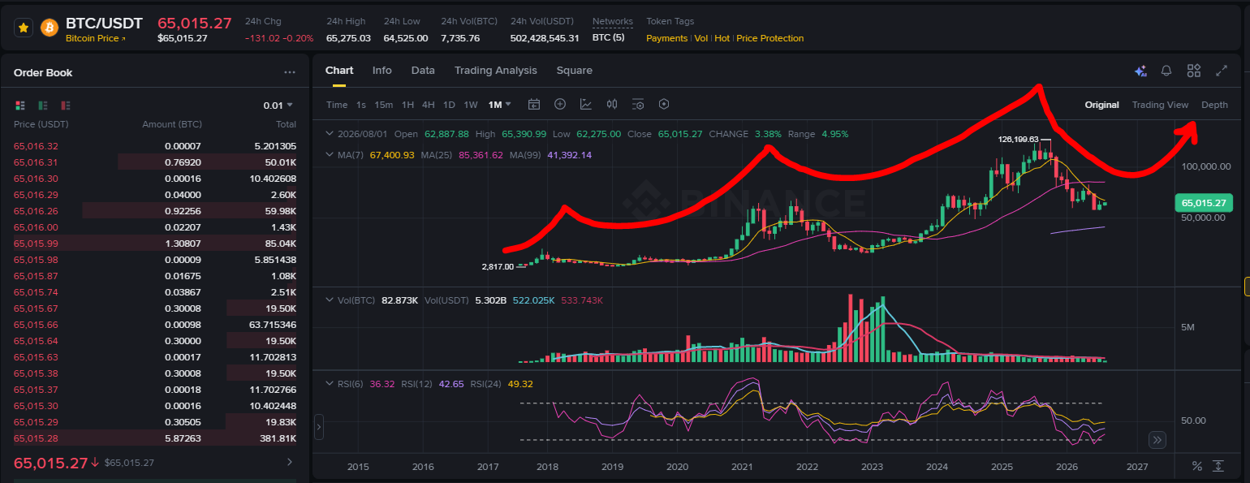Show combined buy and sell order book view

click(20, 106)
